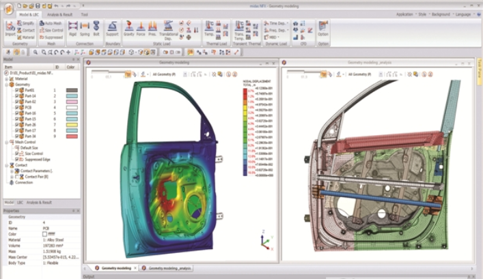Expand the Material tree node
483x279 pixels.
coord(7,78)
